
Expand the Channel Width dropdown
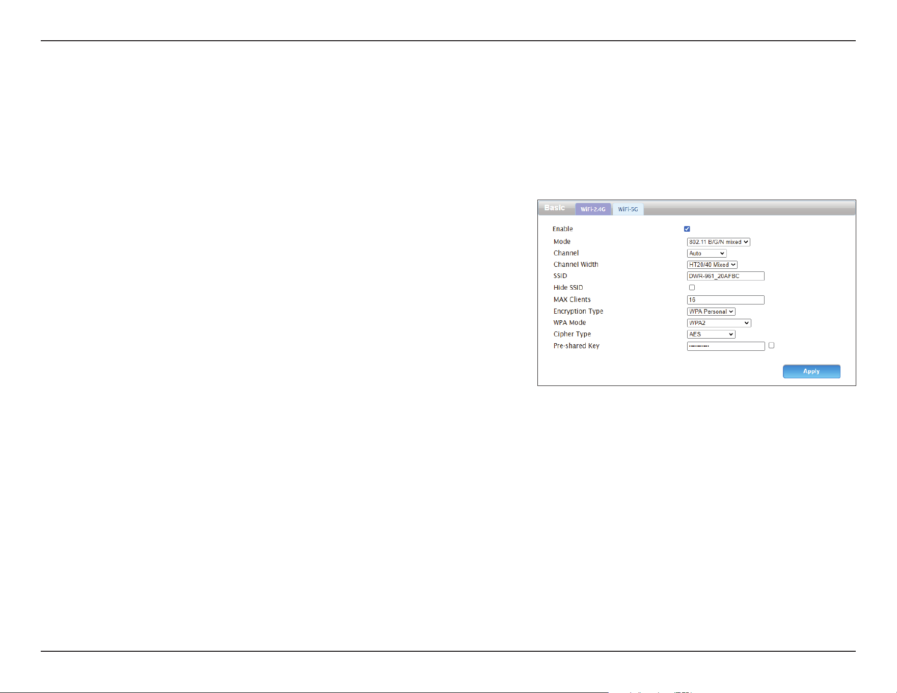pos(712,265)
